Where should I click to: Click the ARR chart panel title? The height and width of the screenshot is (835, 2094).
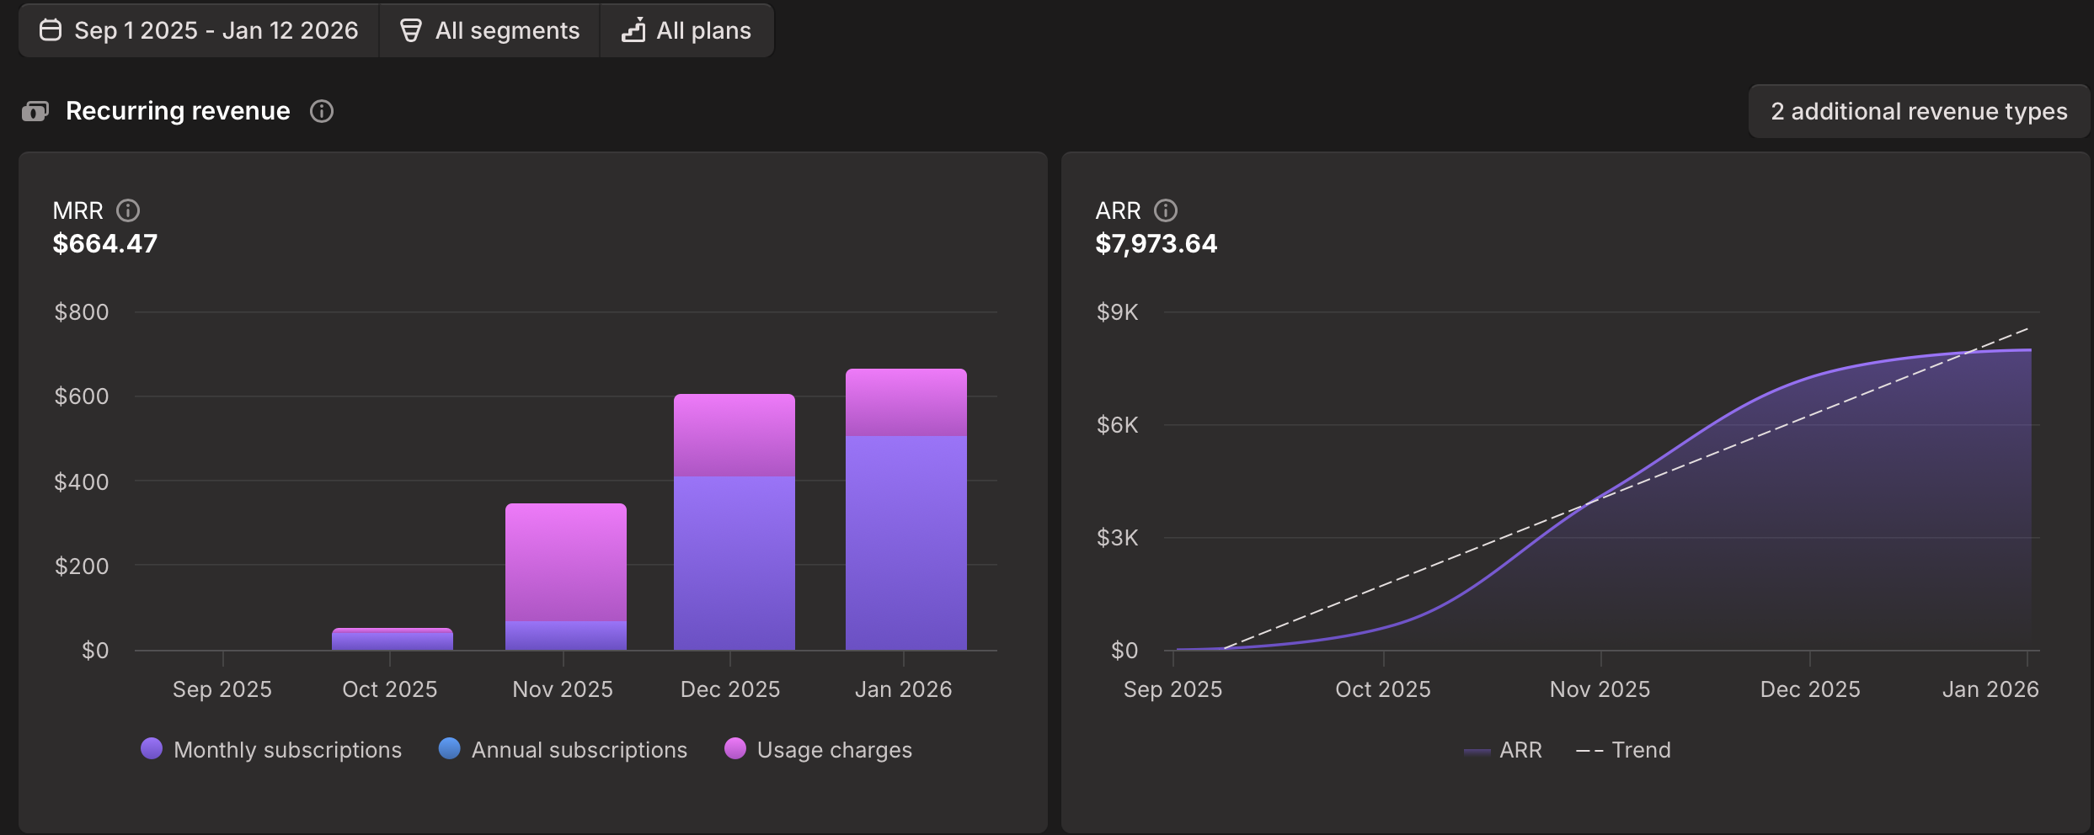1119,210
